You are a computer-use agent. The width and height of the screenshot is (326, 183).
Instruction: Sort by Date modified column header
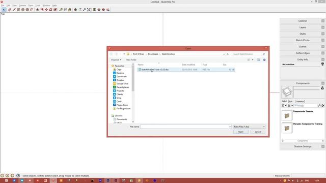(x=188, y=65)
